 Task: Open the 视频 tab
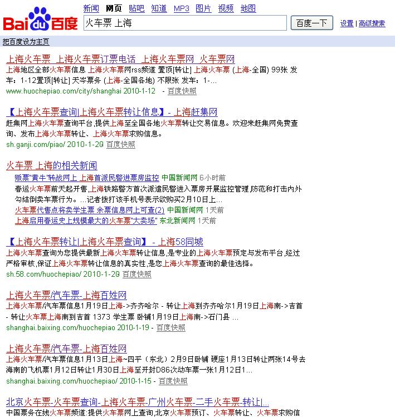tap(226, 8)
